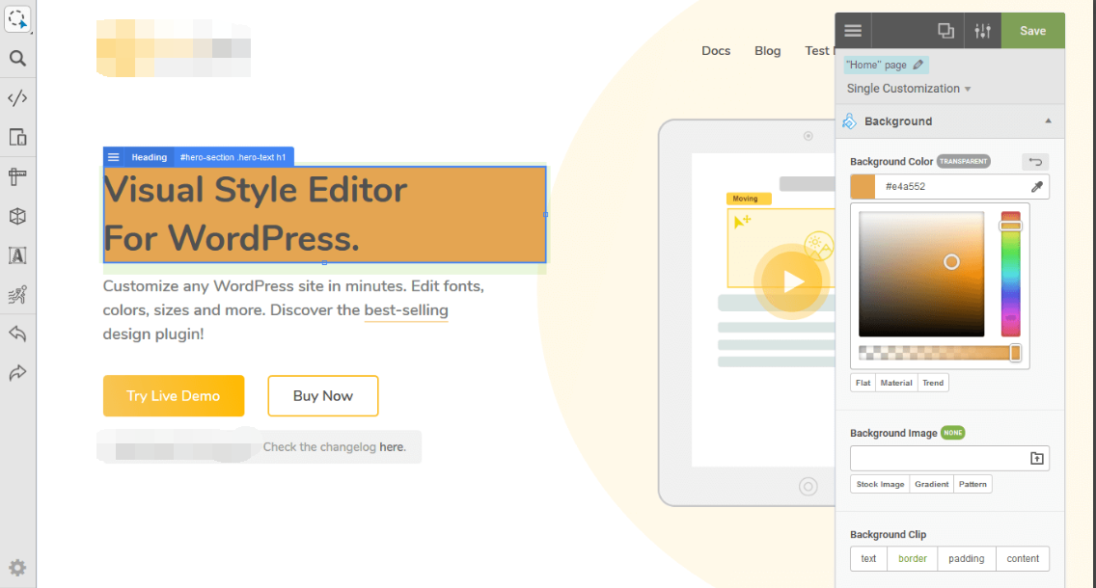Play the video on the tablet mockup
Viewport: 1096px width, 588px height.
click(x=792, y=282)
